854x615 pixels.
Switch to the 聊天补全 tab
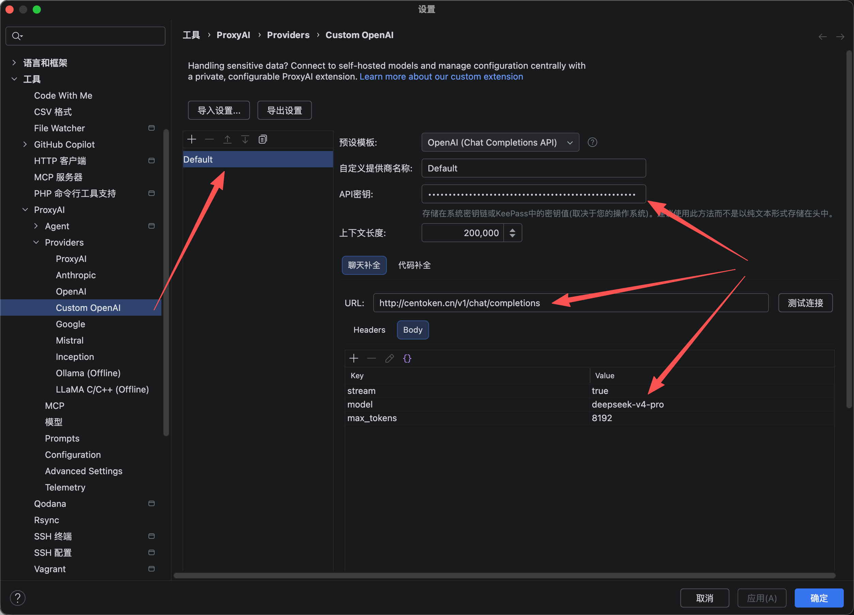click(364, 265)
